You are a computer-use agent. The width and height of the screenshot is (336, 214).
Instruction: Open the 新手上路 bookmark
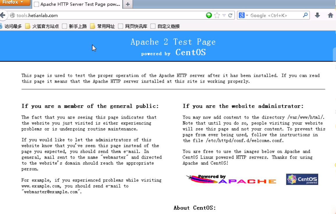(x=74, y=26)
